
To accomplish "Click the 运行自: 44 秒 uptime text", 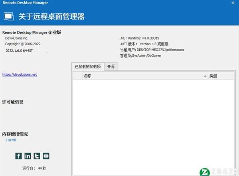I will [34, 168].
